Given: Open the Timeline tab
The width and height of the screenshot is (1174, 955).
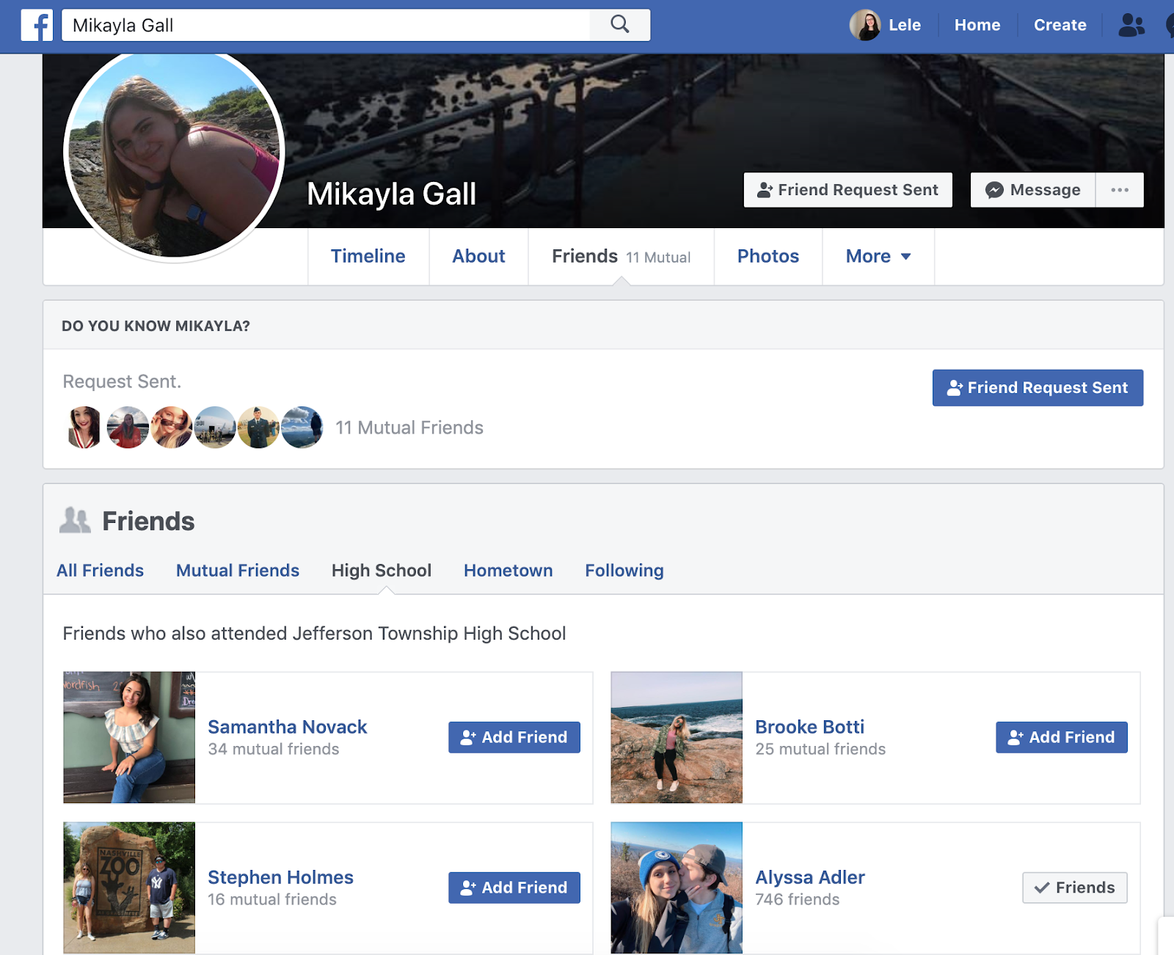Looking at the screenshot, I should (368, 256).
